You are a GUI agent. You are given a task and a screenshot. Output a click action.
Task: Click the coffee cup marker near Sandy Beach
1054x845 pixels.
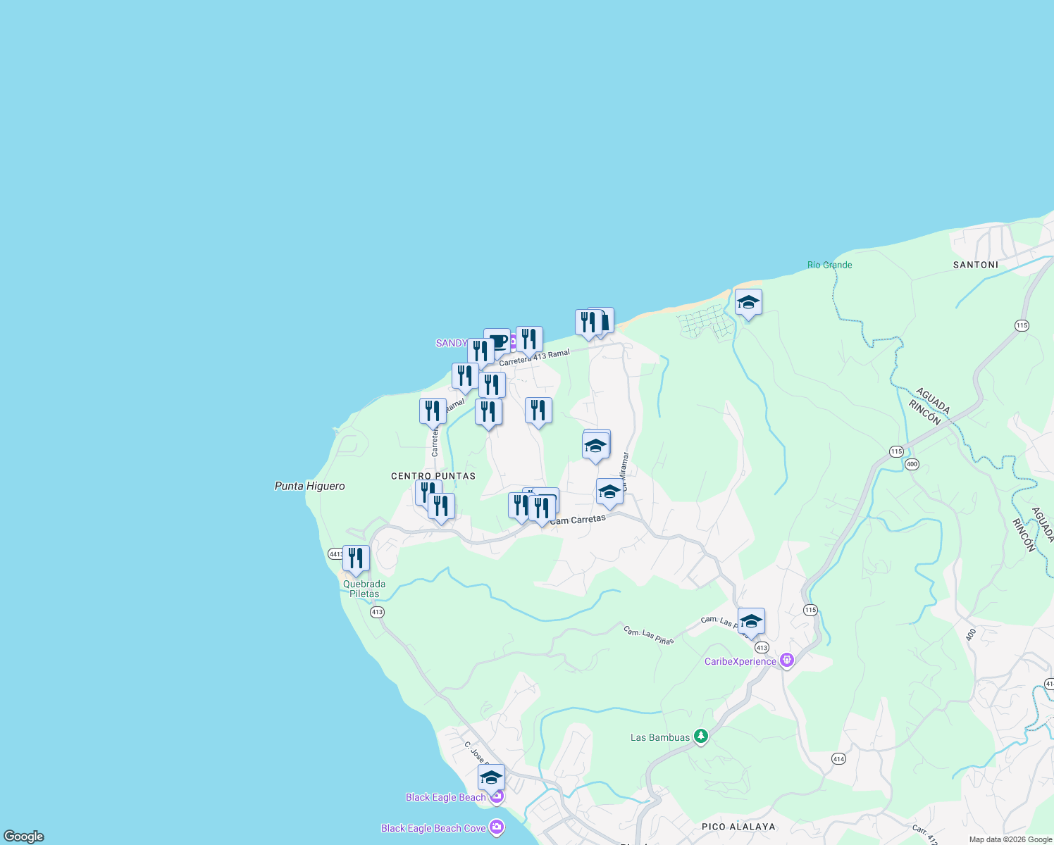click(500, 342)
